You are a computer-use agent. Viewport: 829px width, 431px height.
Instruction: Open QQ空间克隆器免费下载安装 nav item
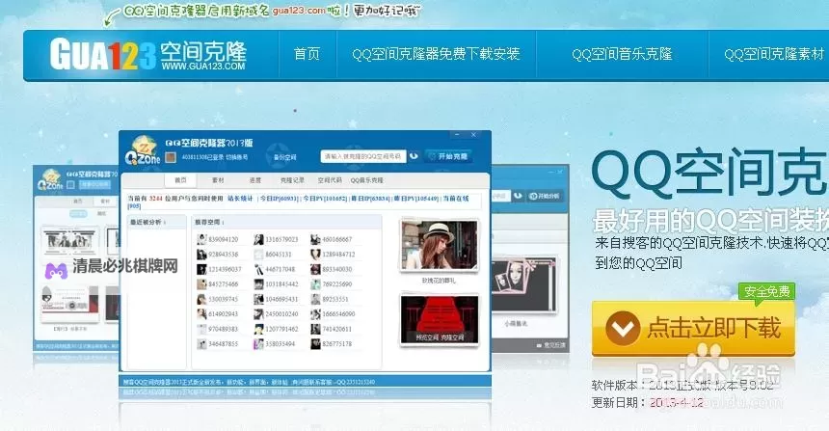point(436,54)
